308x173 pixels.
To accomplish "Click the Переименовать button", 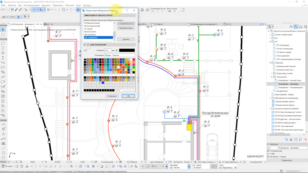I will 126,28.
